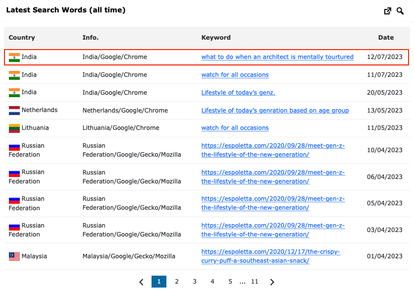
Task: Click India flag in 20/05/2023 row
Action: coord(14,93)
